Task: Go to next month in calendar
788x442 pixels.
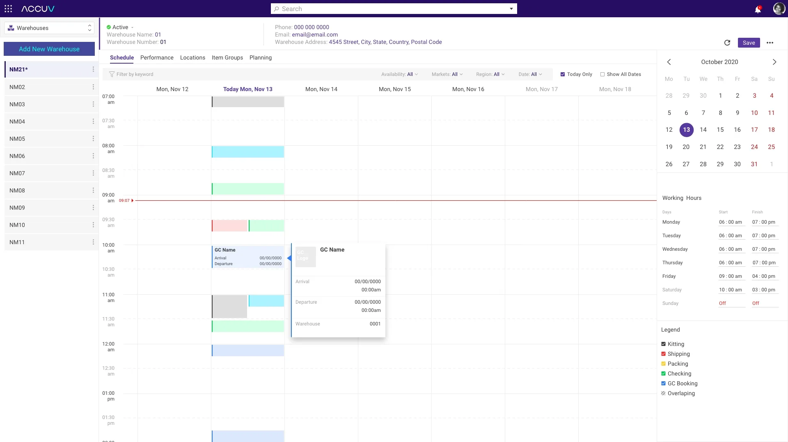Action: (x=774, y=62)
